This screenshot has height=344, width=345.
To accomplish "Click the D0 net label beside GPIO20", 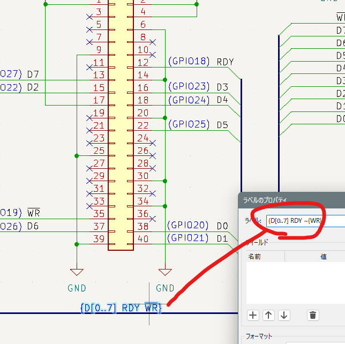I will click(222, 226).
